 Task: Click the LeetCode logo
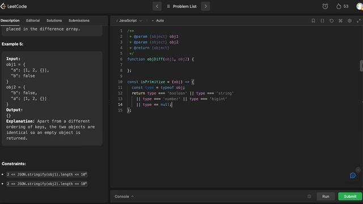[x=14, y=6]
